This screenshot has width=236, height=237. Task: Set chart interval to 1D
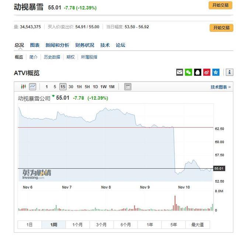(96, 87)
